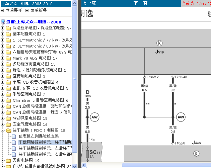This screenshot has width=211, height=168.
Task: Click the 菜单展开 list icon
Action: (x=2, y=10)
